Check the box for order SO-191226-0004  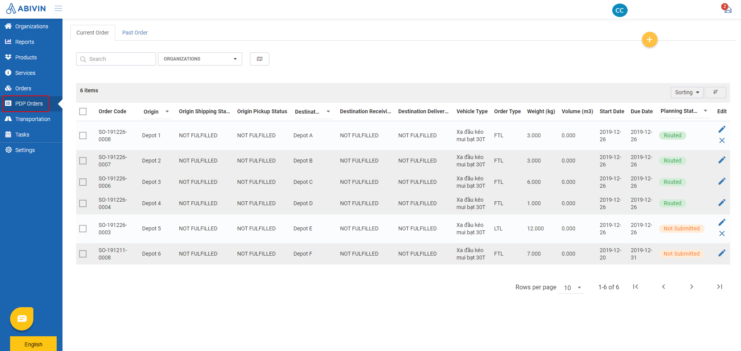point(83,203)
